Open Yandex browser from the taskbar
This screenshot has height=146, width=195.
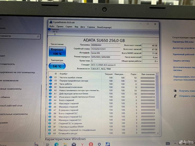(91, 144)
